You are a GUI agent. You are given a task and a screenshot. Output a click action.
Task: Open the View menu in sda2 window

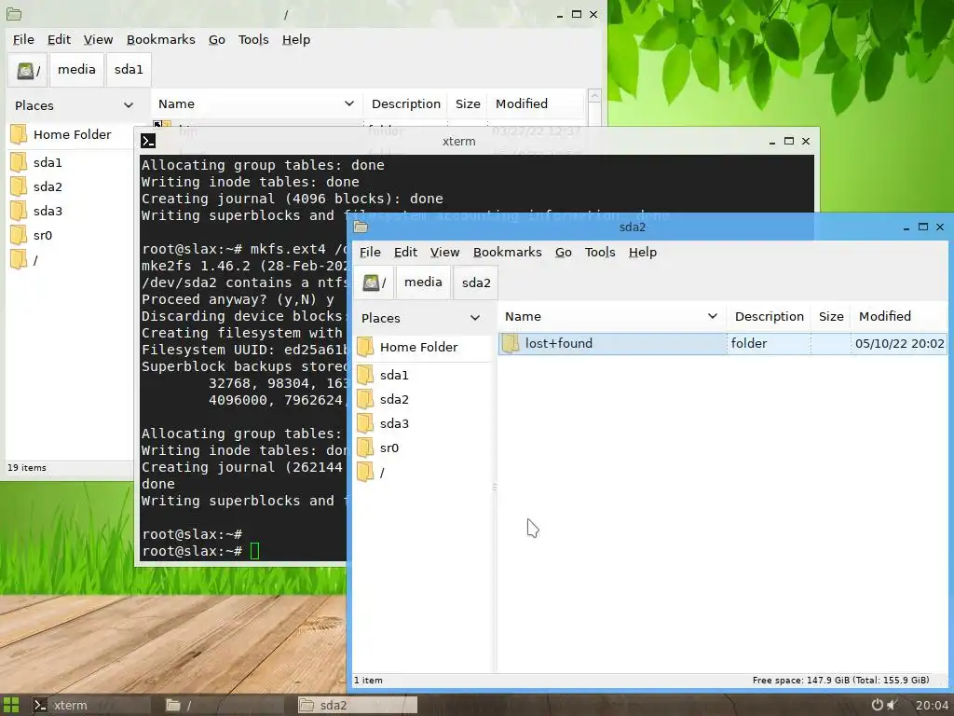[x=444, y=252]
